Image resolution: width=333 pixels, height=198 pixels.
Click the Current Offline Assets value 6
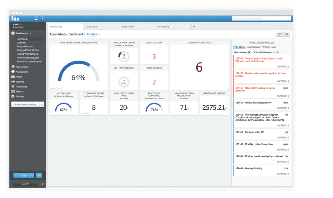[x=199, y=67]
